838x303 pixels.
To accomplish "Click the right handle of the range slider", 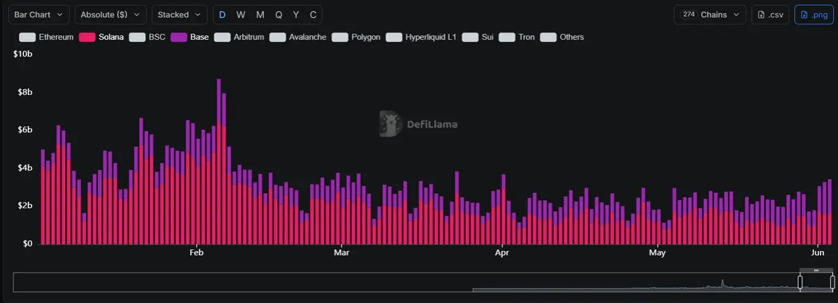I will tap(832, 282).
